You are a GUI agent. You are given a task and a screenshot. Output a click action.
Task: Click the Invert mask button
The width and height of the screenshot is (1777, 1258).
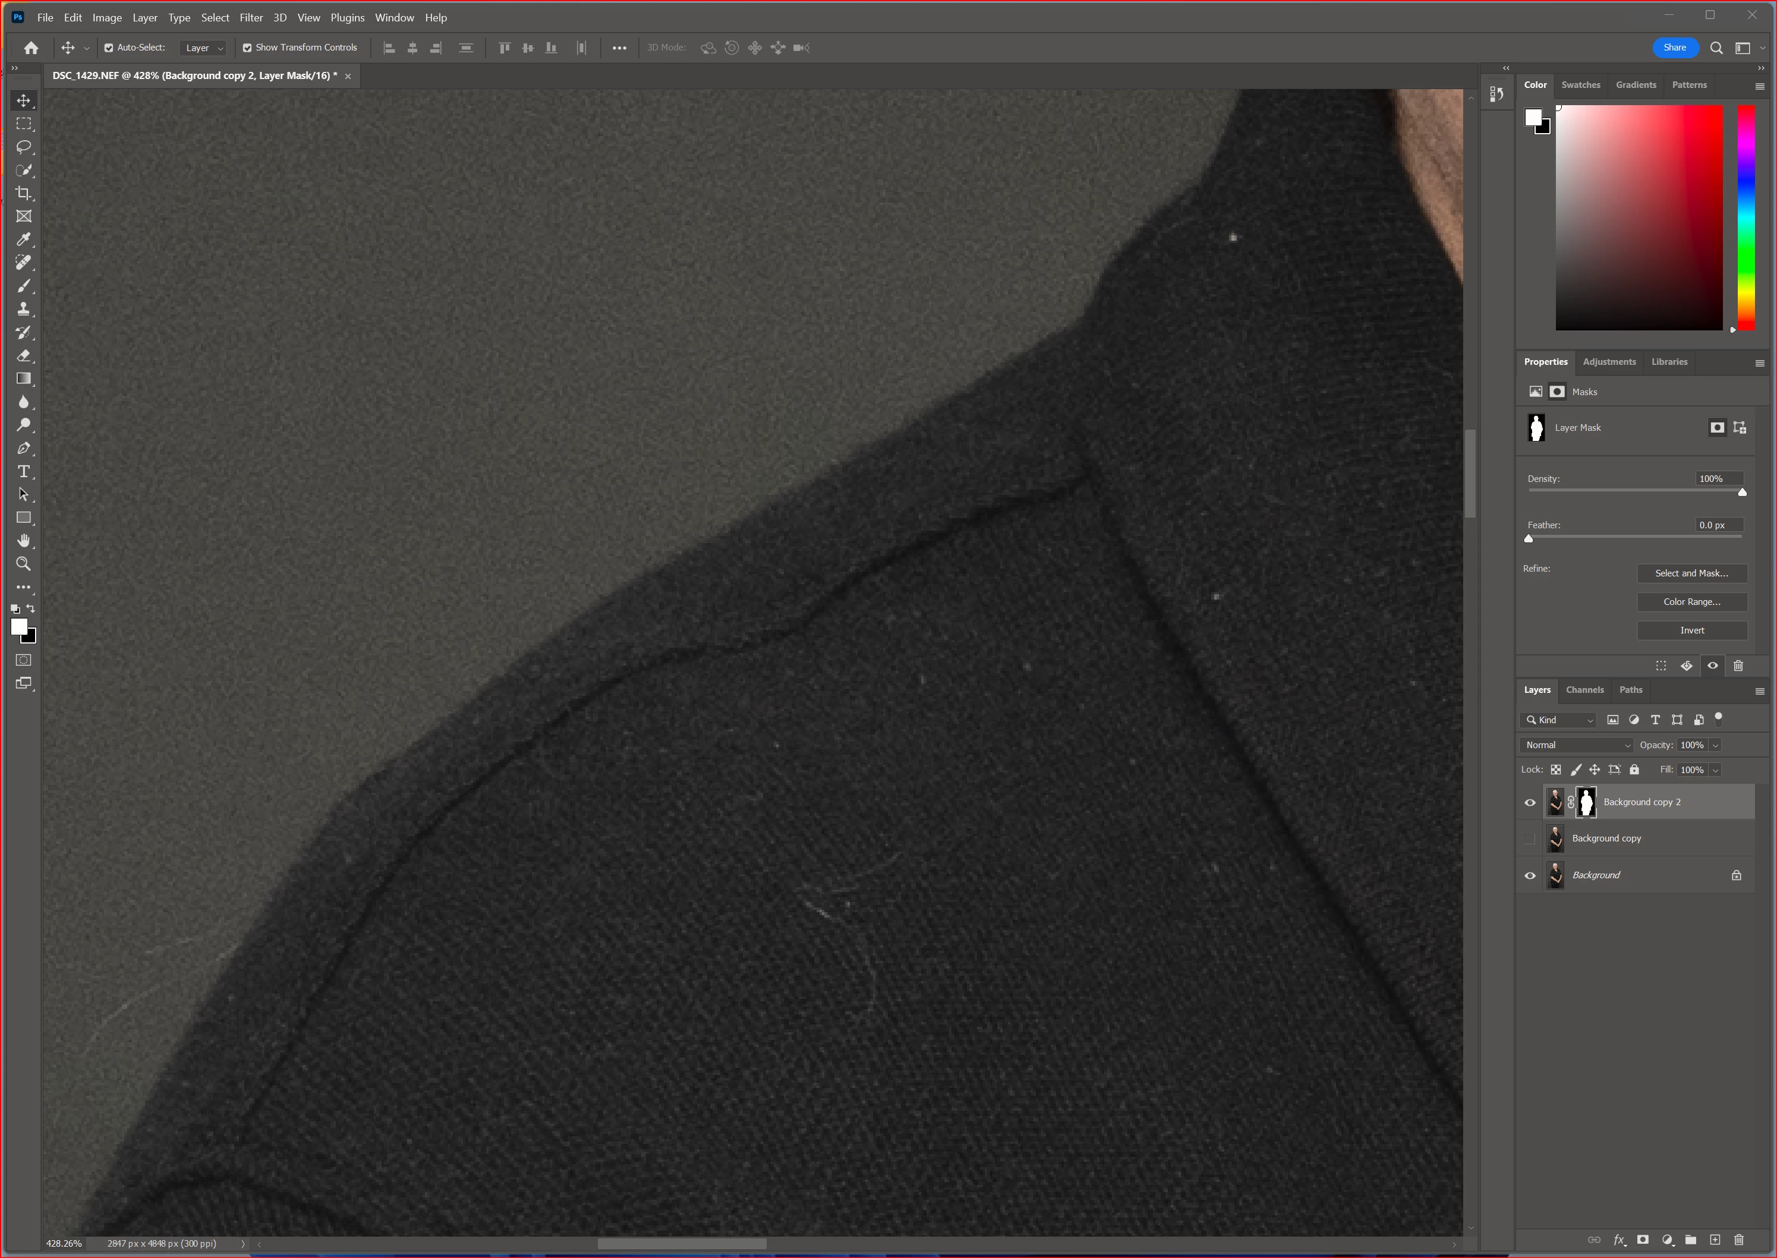[x=1691, y=630]
